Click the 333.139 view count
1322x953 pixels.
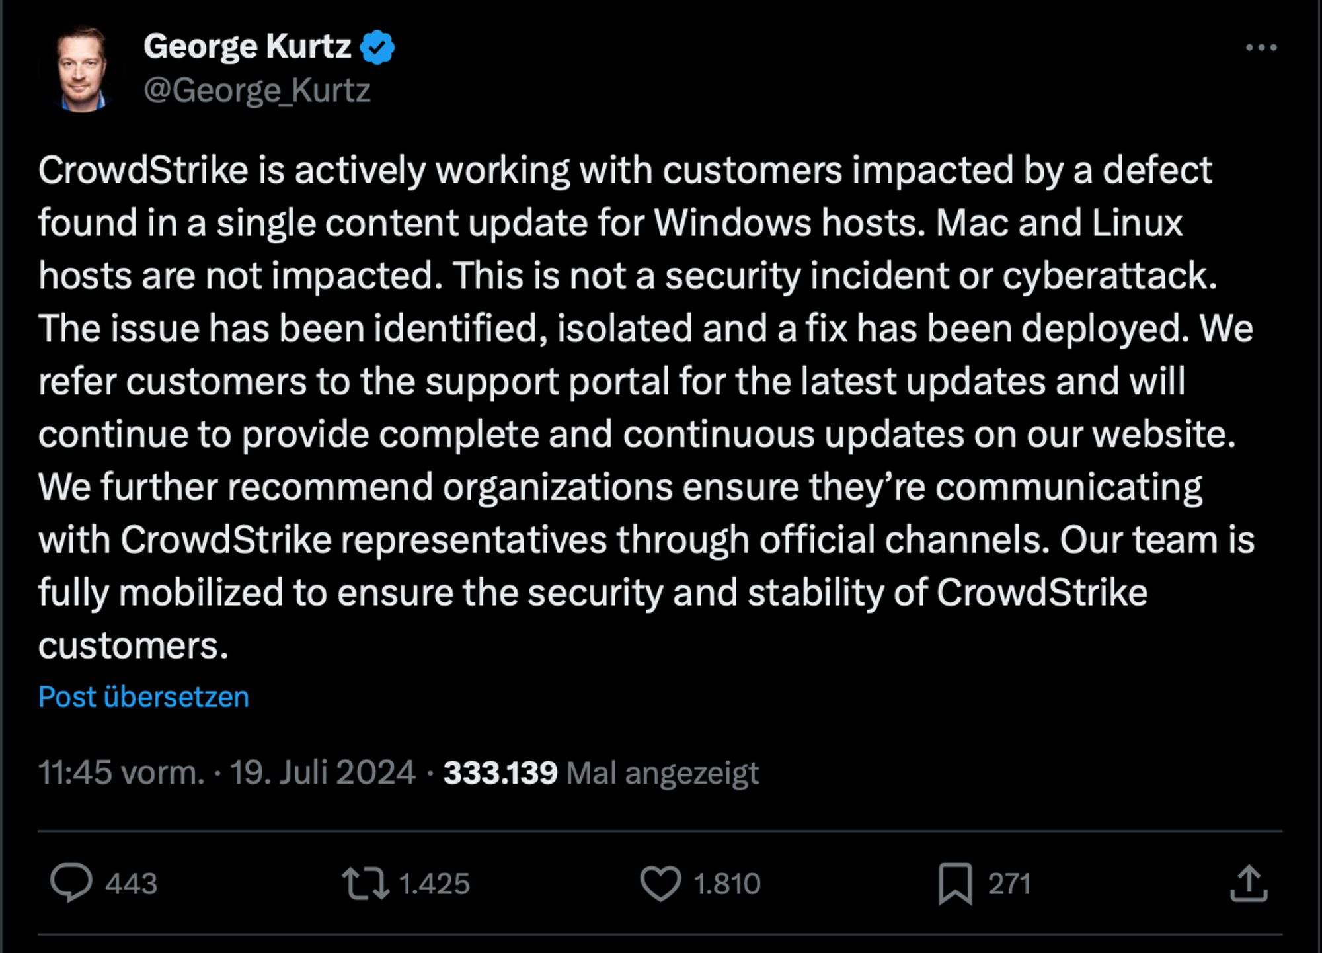point(500,772)
